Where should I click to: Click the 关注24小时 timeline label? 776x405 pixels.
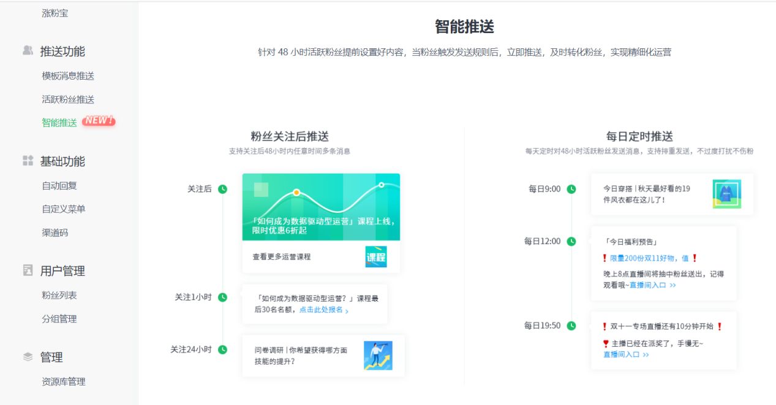191,350
